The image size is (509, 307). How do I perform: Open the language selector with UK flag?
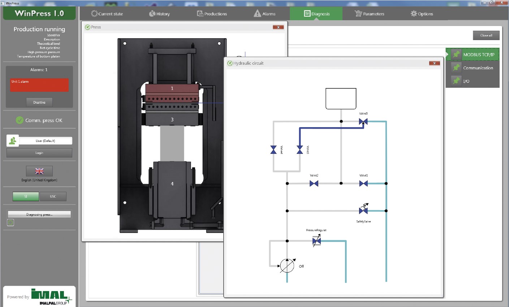pyautogui.click(x=39, y=171)
